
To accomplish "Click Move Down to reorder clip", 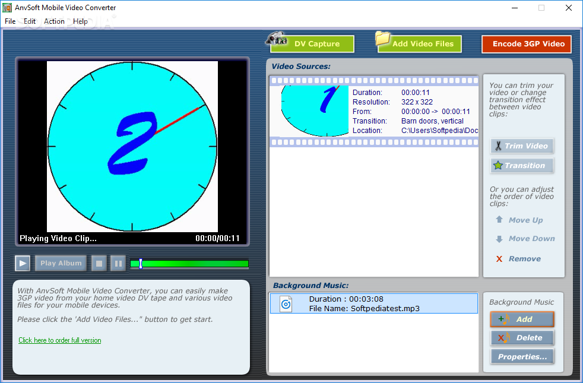I will pos(532,239).
